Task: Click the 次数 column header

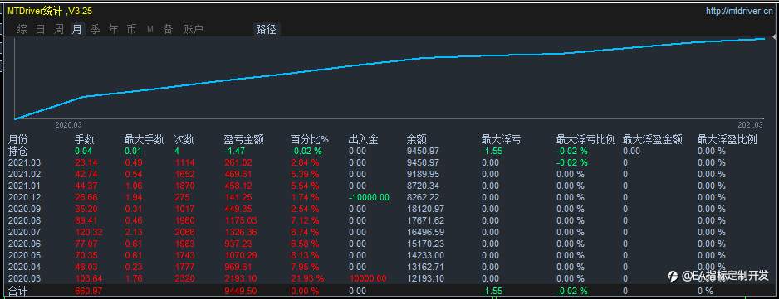Action: tap(184, 140)
